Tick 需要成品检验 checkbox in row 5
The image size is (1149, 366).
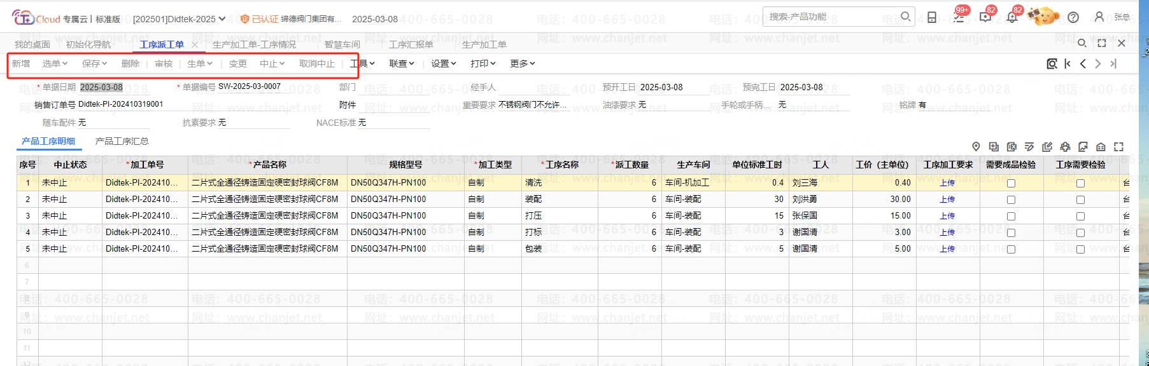click(x=1011, y=249)
